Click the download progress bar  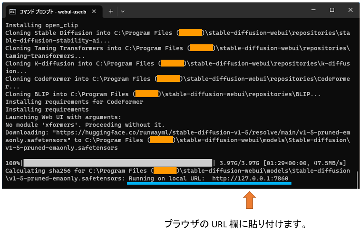pyautogui.click(x=117, y=163)
